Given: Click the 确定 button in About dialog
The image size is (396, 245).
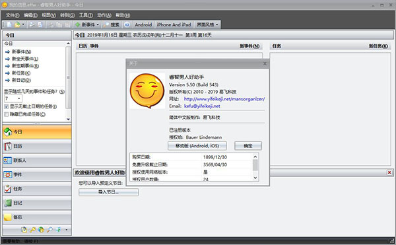Looking at the screenshot, I should pos(248,146).
